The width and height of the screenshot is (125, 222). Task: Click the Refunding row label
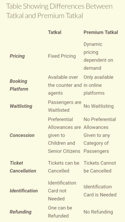[x=20, y=212]
